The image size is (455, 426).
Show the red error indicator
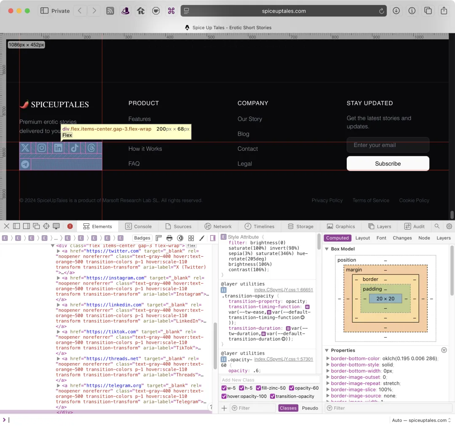tap(70, 226)
